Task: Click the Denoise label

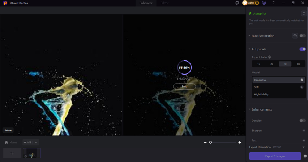Action: click(257, 121)
